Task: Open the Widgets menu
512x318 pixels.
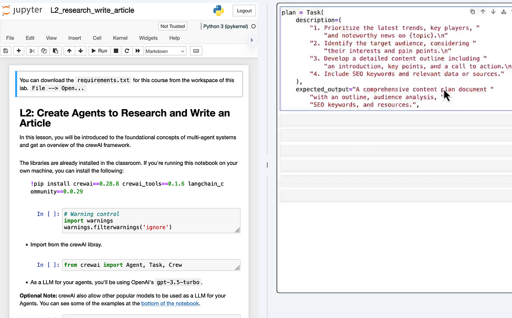Action: (x=148, y=38)
